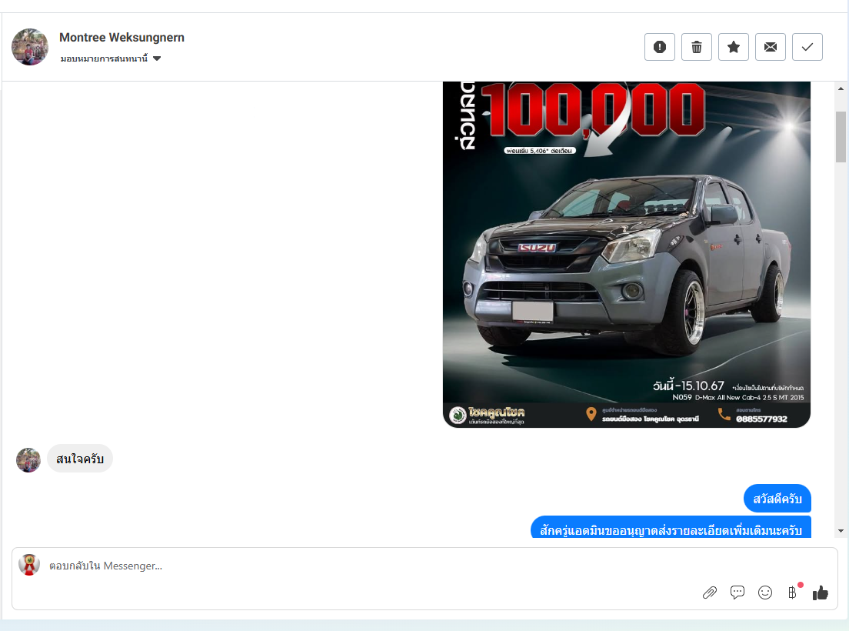
Task: Click the Montree Weksungnern name
Action: click(x=122, y=38)
